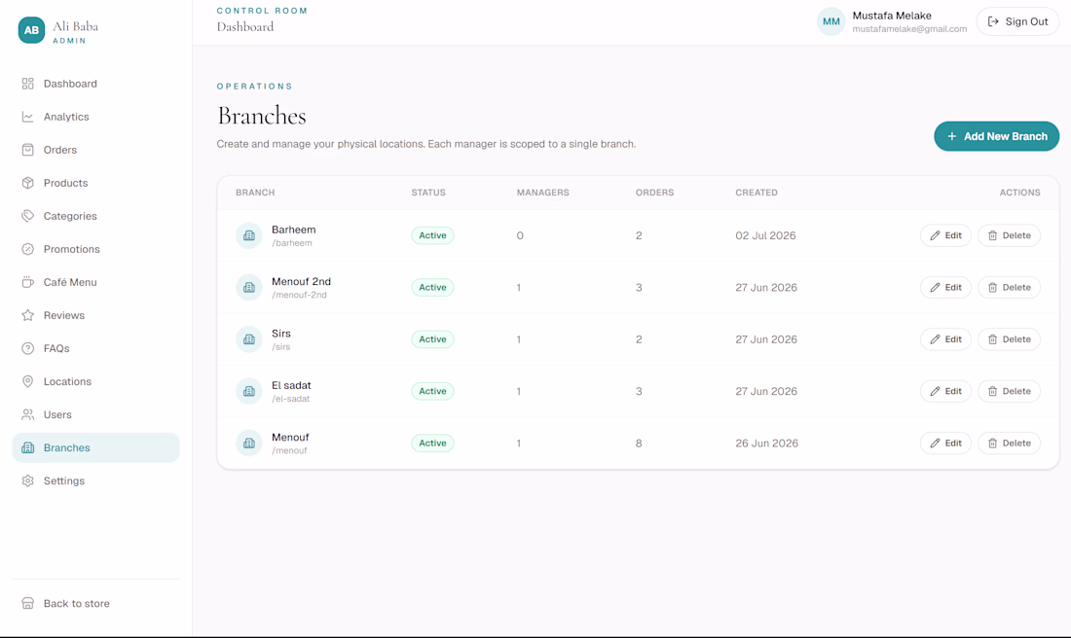Click the Barheem branch name
This screenshot has height=638, width=1071.
[x=294, y=230]
